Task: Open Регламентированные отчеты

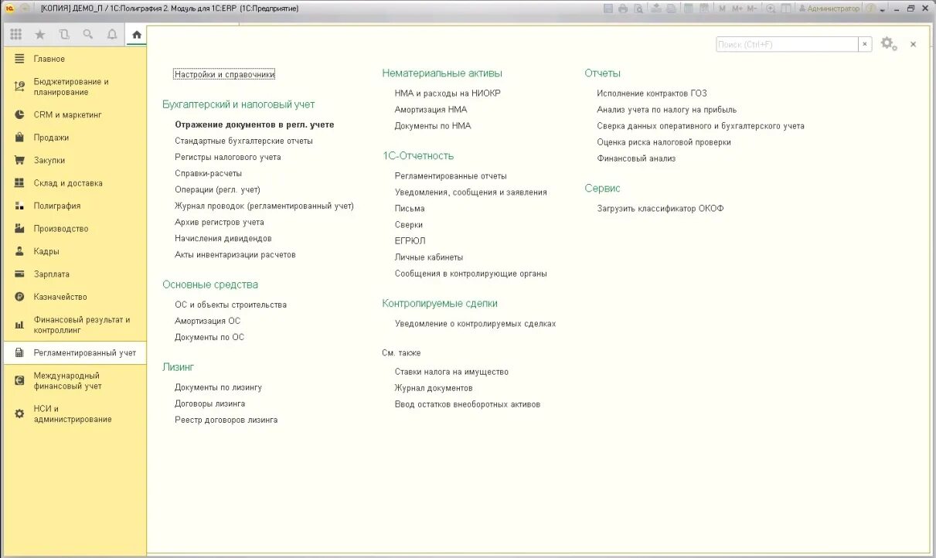Action: (x=451, y=175)
